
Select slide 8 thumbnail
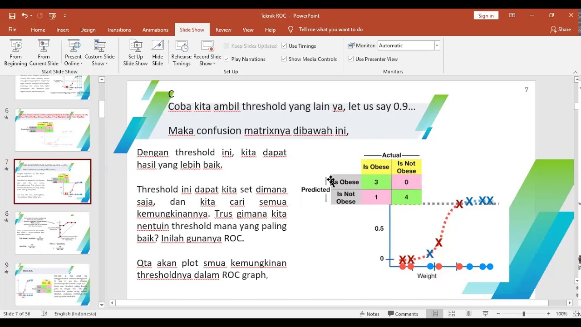pos(53,233)
